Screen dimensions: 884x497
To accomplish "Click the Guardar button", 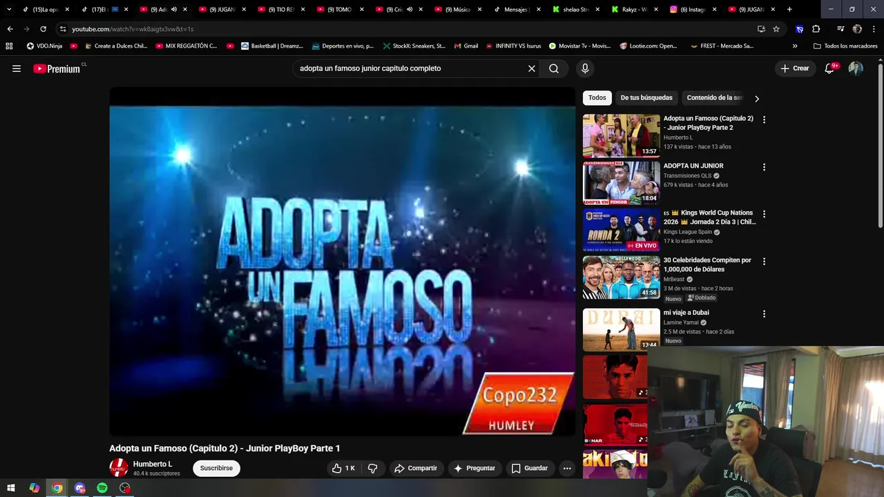I will [530, 468].
